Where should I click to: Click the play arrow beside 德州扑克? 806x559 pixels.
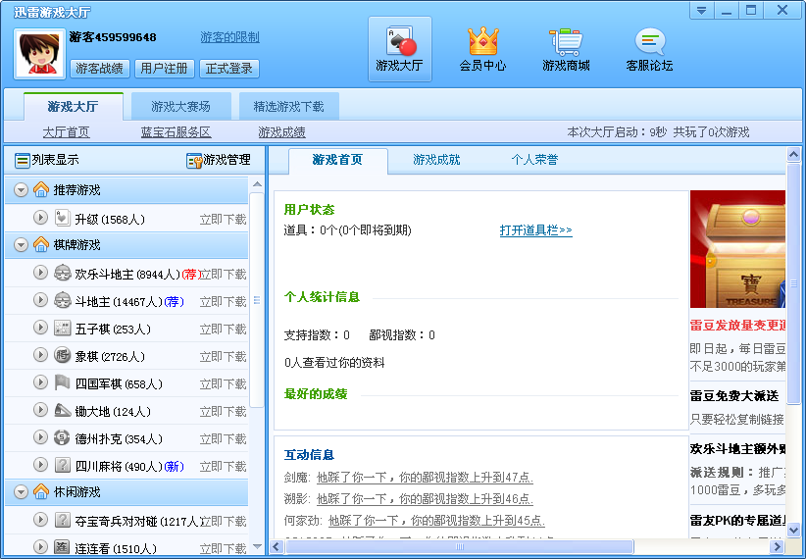(x=40, y=438)
